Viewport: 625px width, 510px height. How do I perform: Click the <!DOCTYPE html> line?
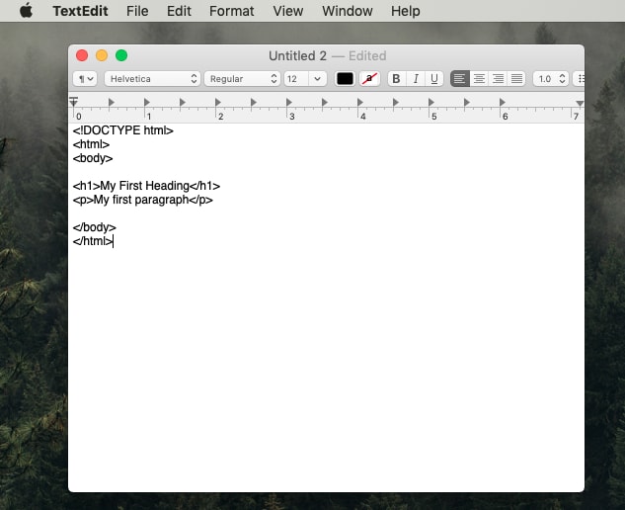coord(123,130)
